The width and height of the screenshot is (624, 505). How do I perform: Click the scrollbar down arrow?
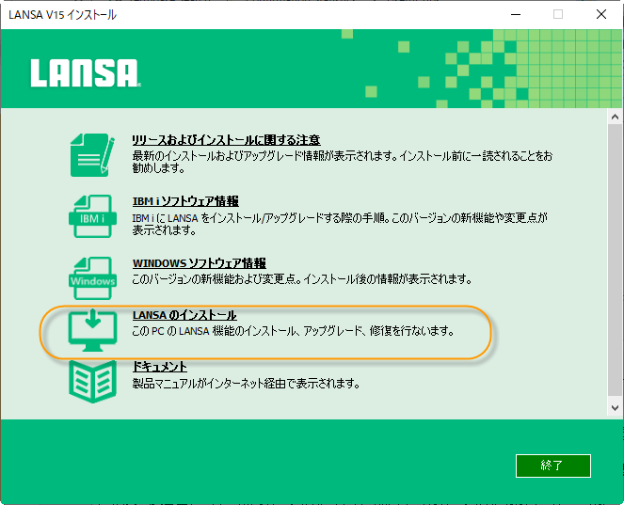coord(615,408)
